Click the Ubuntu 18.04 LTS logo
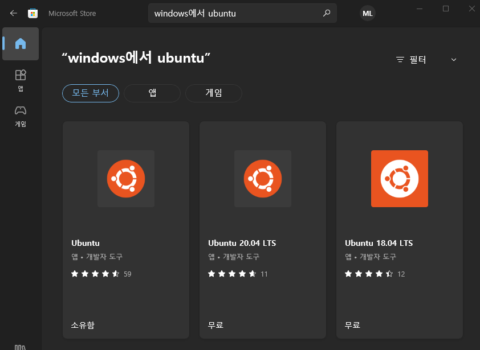The height and width of the screenshot is (350, 480). click(x=400, y=179)
